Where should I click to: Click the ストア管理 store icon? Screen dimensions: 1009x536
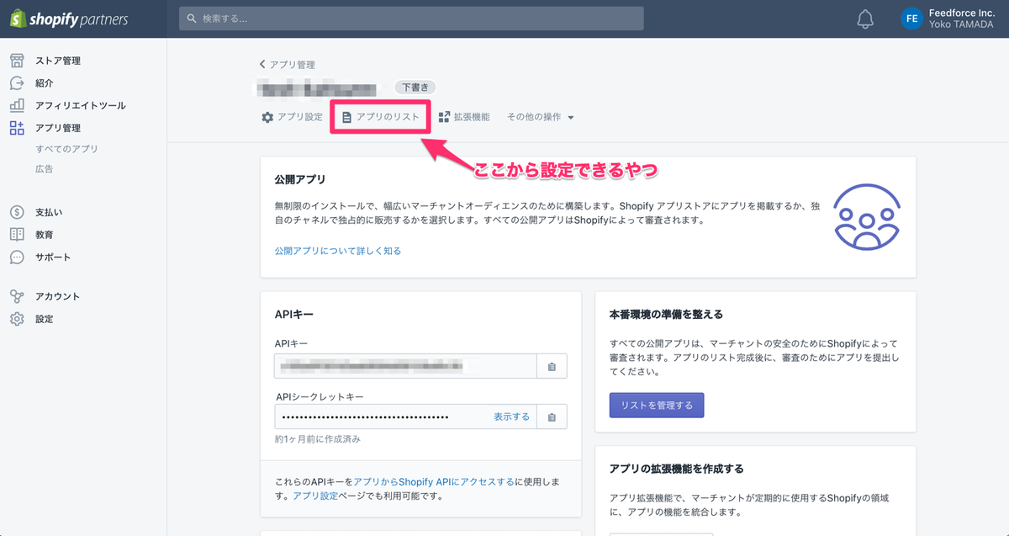pyautogui.click(x=17, y=61)
